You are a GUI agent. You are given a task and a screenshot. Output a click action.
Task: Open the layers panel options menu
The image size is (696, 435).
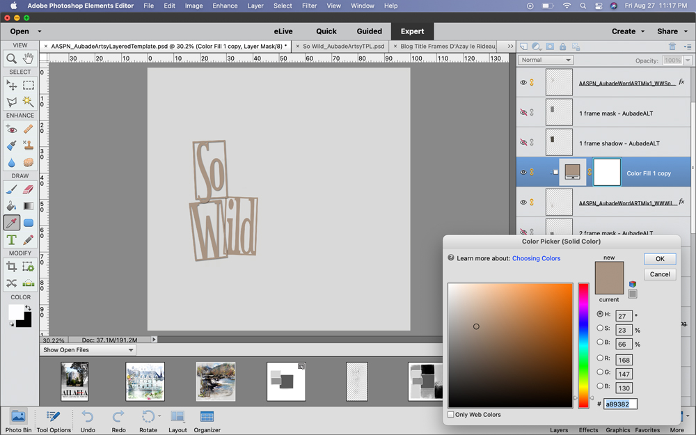(x=688, y=47)
